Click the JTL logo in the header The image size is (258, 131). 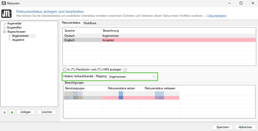coord(6,14)
